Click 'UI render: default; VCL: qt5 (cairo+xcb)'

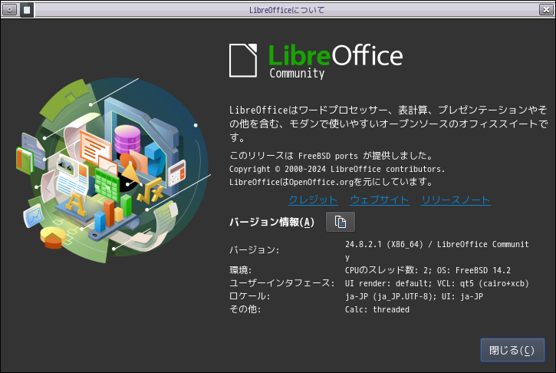(x=437, y=283)
